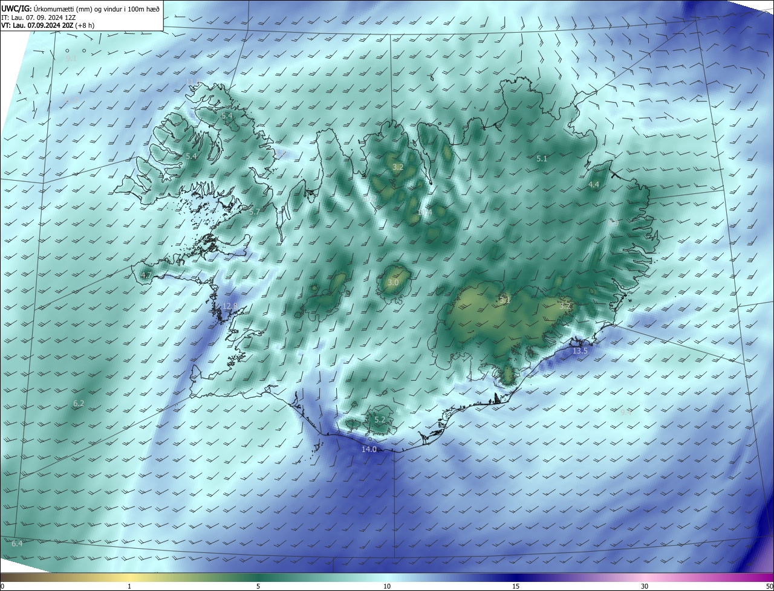Click the 14.0 value on the south coast

369,450
